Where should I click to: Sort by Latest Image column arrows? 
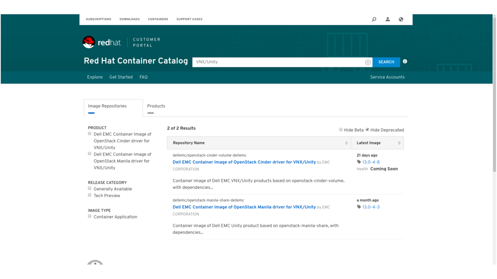coord(399,143)
